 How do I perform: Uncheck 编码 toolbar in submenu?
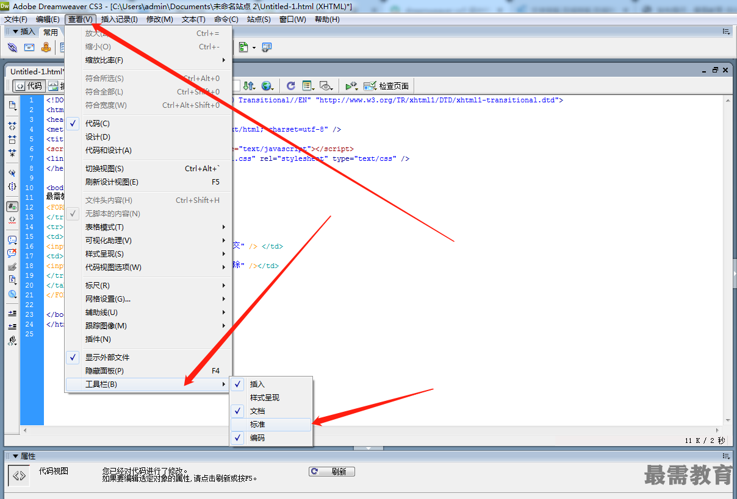pos(271,437)
